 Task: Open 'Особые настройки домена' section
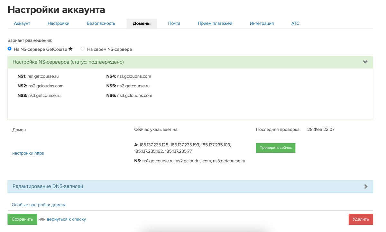39,205
